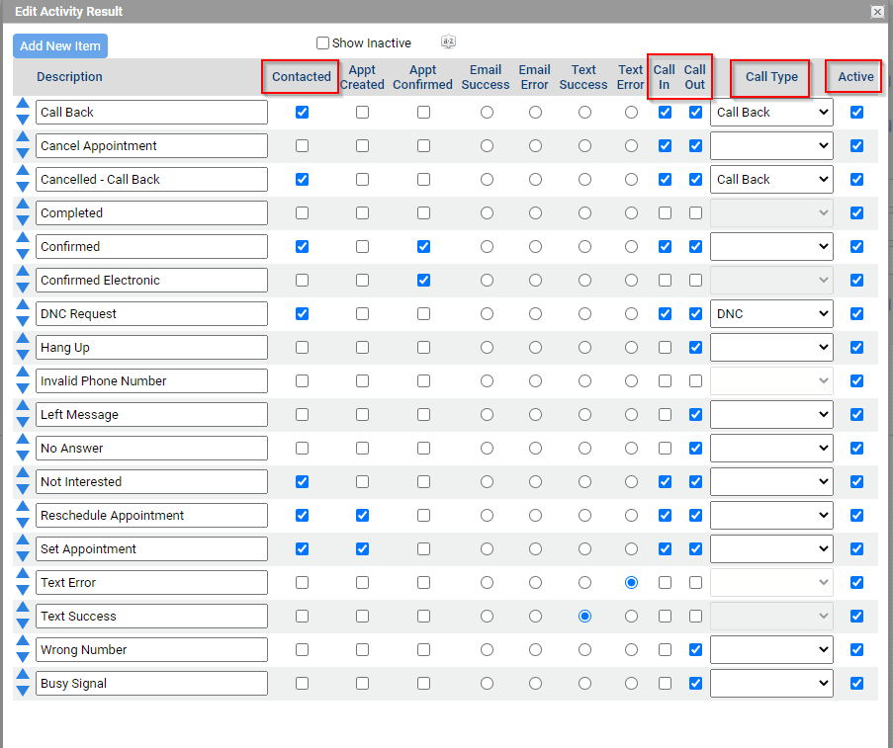
Task: Open DNC Call Type dropdown for DNC Request
Action: point(771,313)
